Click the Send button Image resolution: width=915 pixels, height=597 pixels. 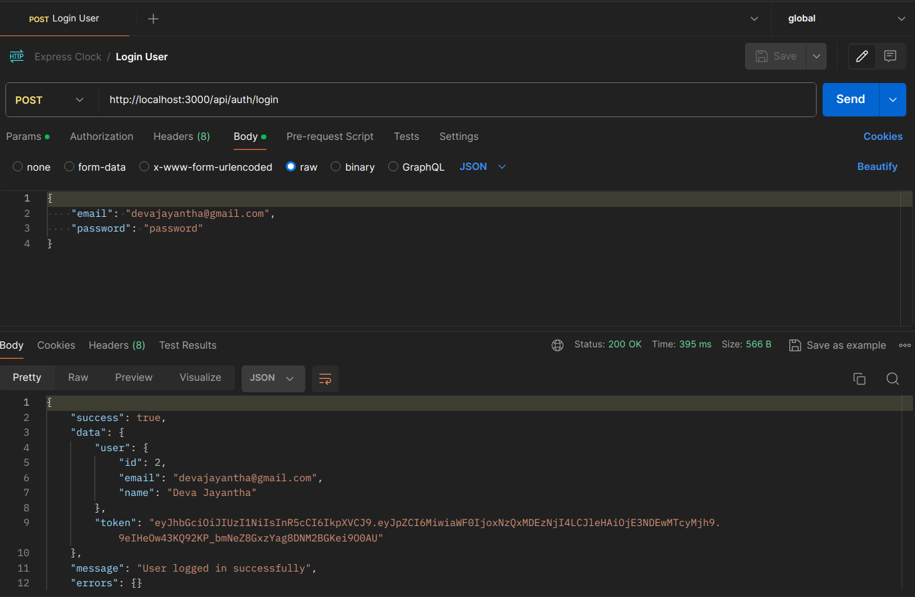coord(850,99)
